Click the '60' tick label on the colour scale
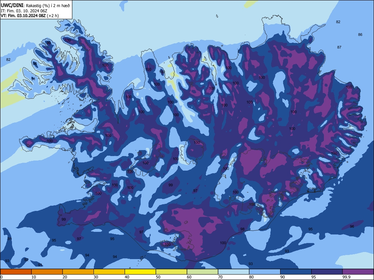Viewport: 374px width, 280px height. [189, 277]
